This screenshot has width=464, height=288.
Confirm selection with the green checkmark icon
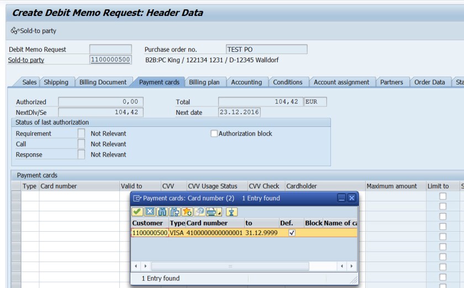[137, 212]
